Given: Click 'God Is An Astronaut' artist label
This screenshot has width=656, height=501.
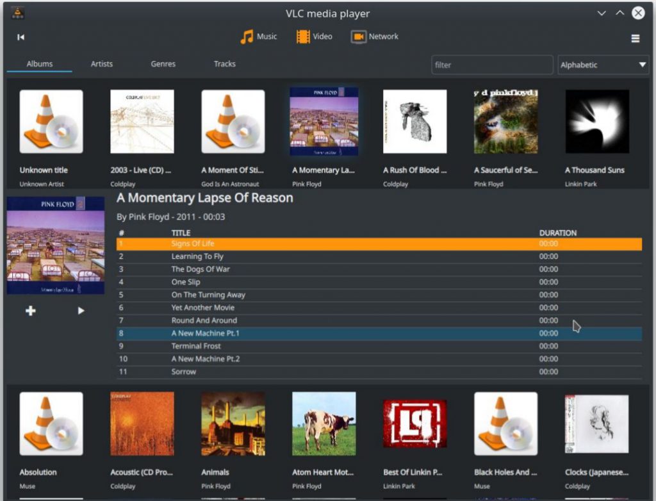Looking at the screenshot, I should (230, 184).
